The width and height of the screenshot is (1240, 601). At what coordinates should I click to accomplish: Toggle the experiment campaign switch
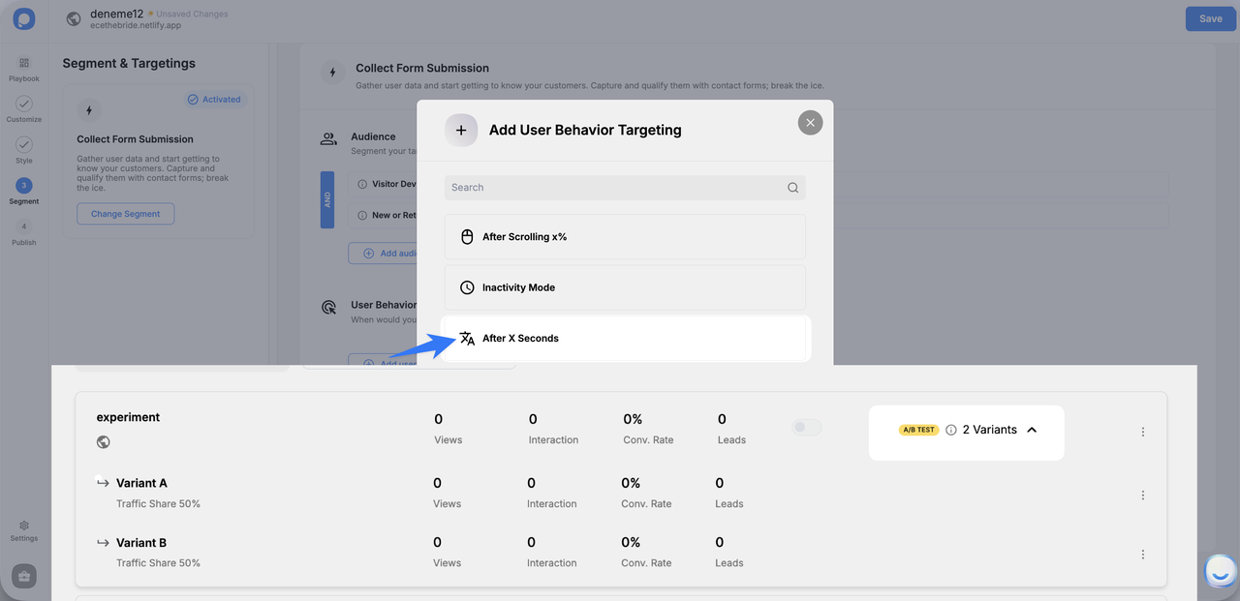tap(807, 427)
